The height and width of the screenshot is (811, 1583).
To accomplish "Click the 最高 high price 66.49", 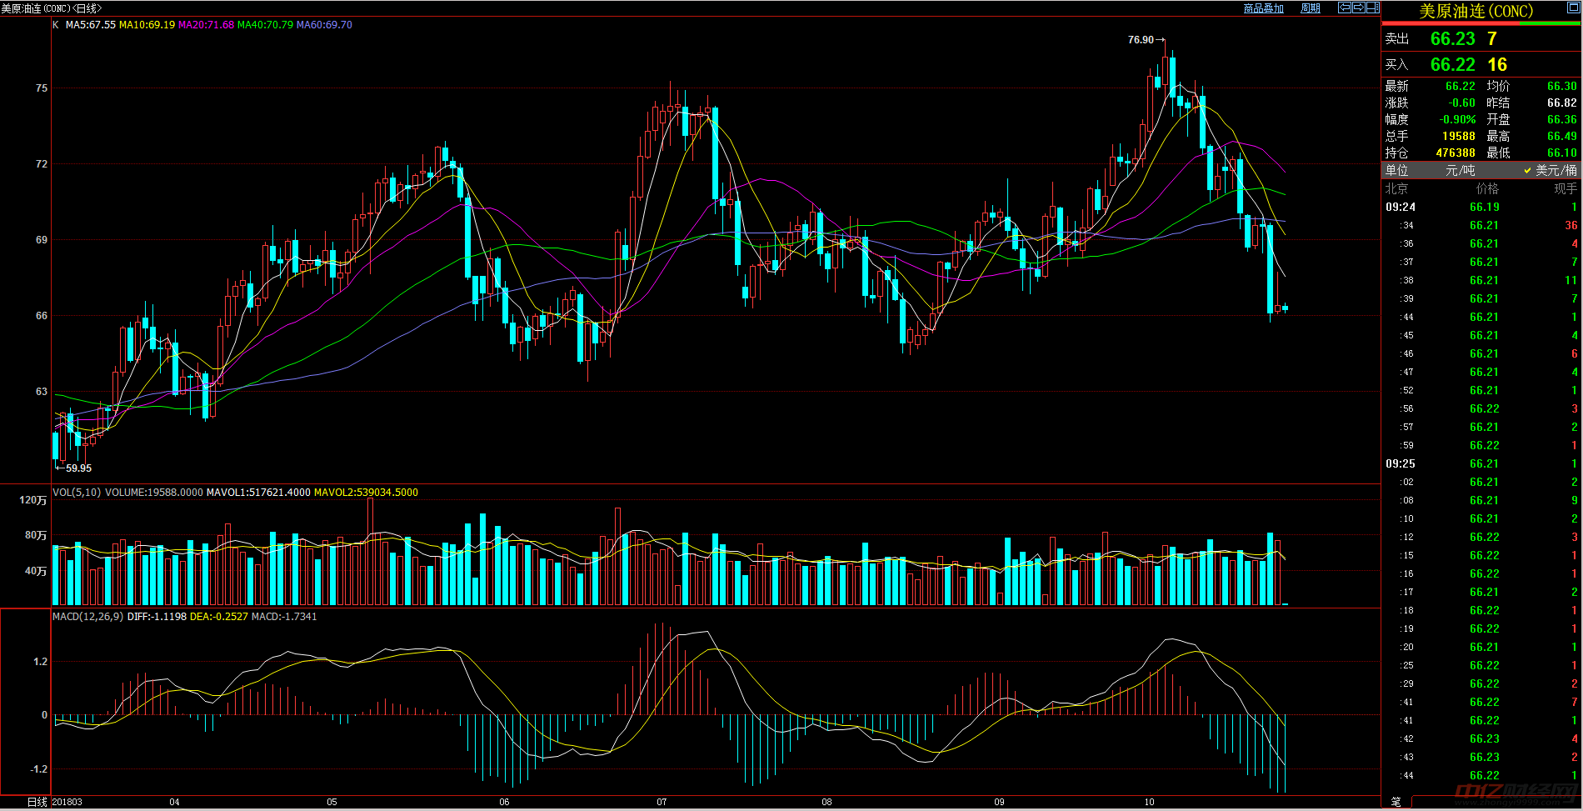I will (x=1561, y=137).
